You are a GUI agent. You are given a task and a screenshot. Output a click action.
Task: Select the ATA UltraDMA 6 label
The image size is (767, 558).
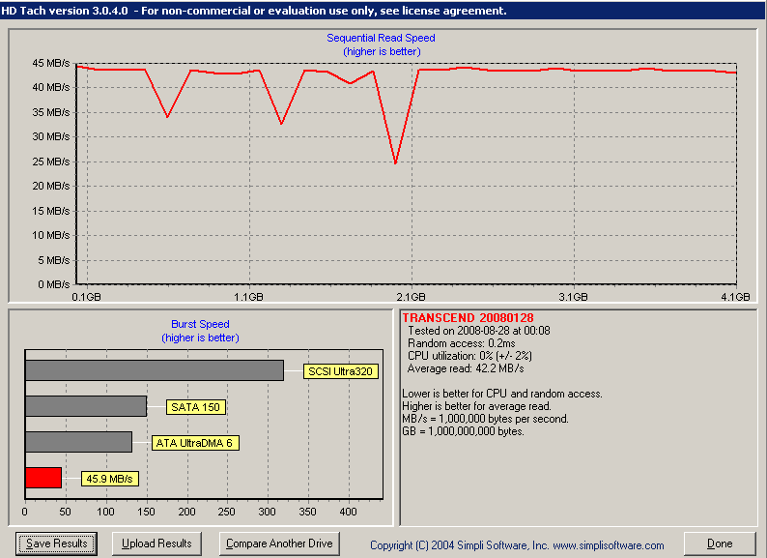click(195, 443)
